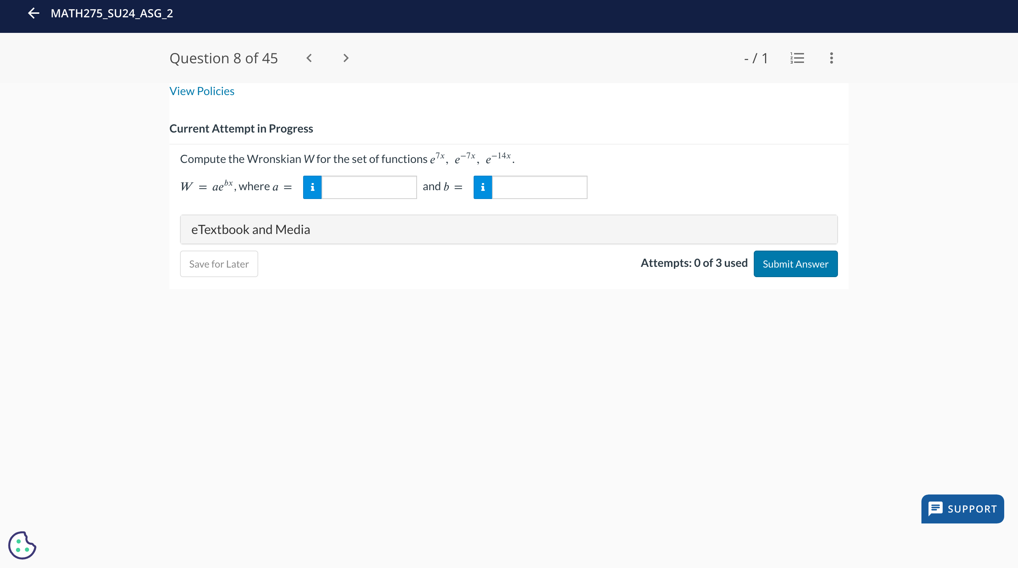Screen dimensions: 1018x568
Task: Click the Question 8 of 45 header
Action: (224, 58)
